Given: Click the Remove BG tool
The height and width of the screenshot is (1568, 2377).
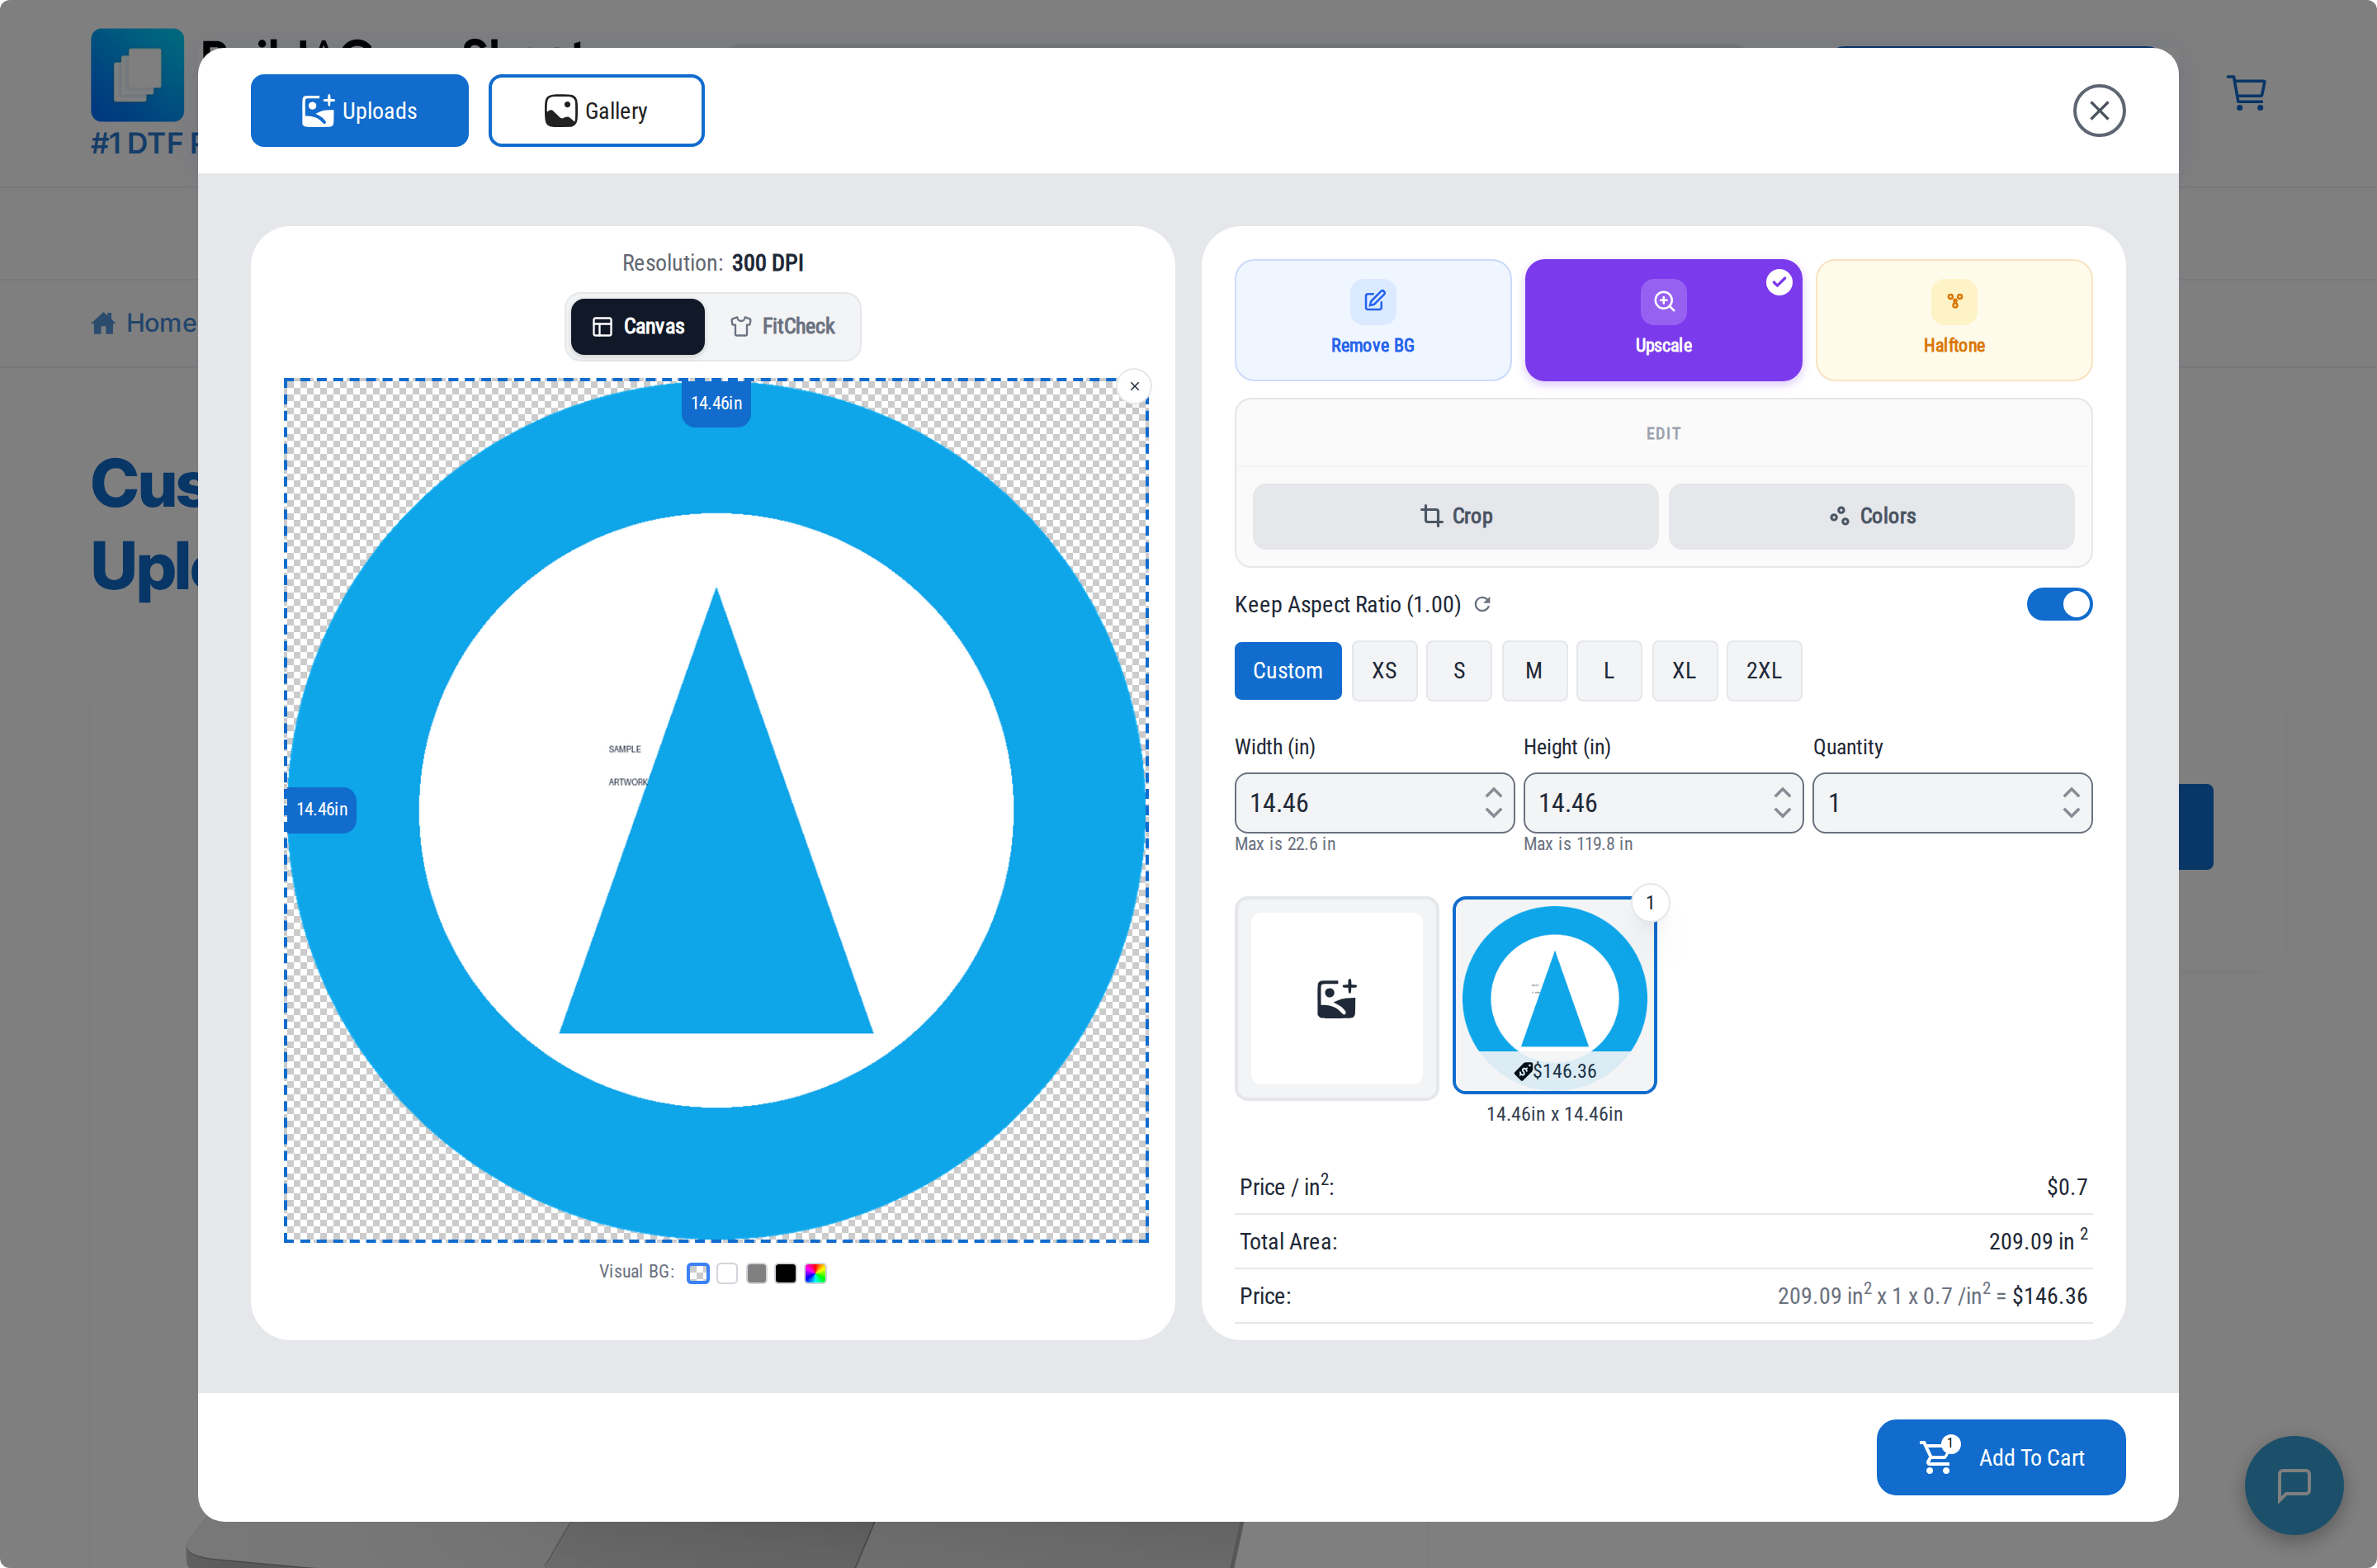Looking at the screenshot, I should point(1372,320).
